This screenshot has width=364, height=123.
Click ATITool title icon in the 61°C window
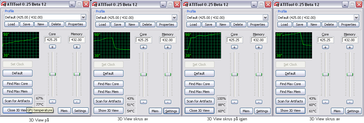click(277, 4)
